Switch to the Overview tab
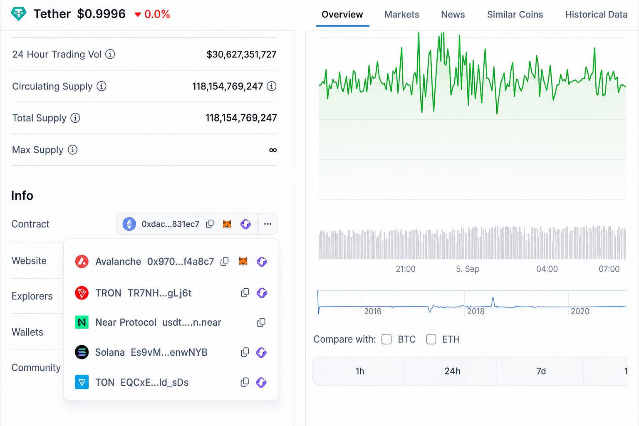 [x=342, y=15]
